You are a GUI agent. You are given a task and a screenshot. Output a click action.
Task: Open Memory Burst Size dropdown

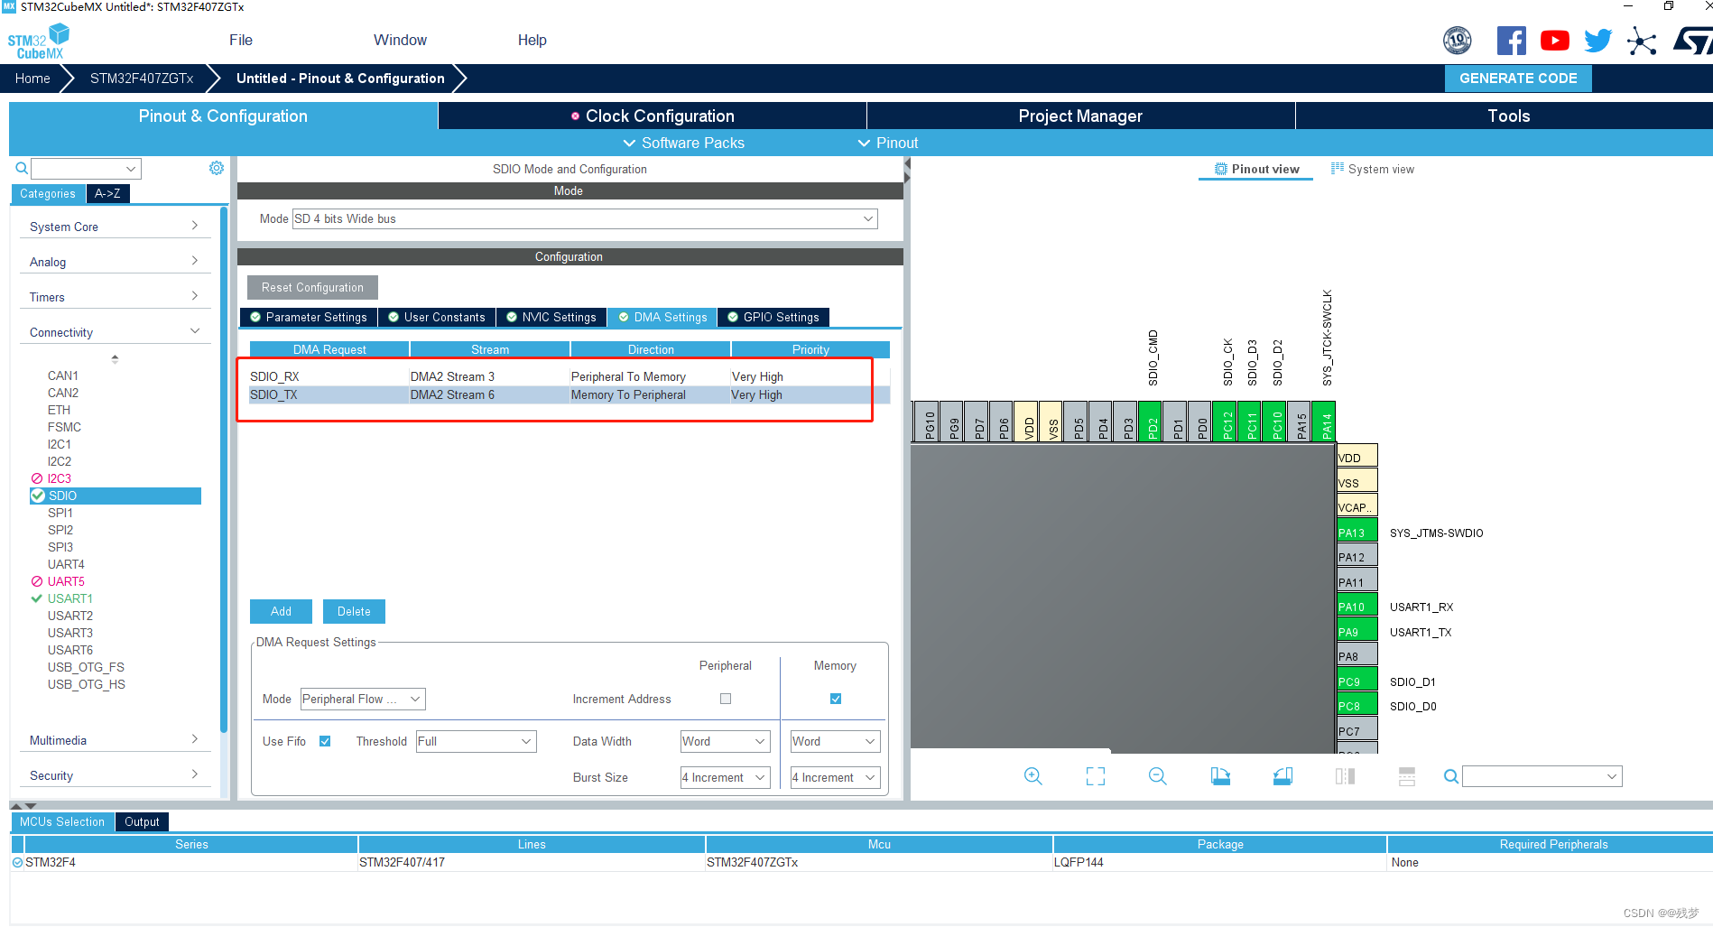point(835,777)
